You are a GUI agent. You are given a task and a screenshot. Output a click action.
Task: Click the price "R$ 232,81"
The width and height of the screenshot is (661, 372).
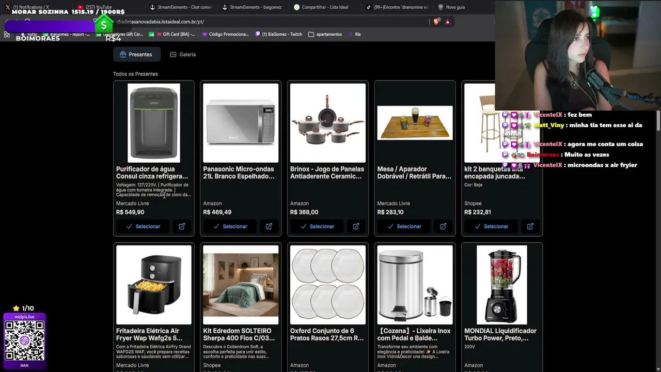click(x=478, y=212)
